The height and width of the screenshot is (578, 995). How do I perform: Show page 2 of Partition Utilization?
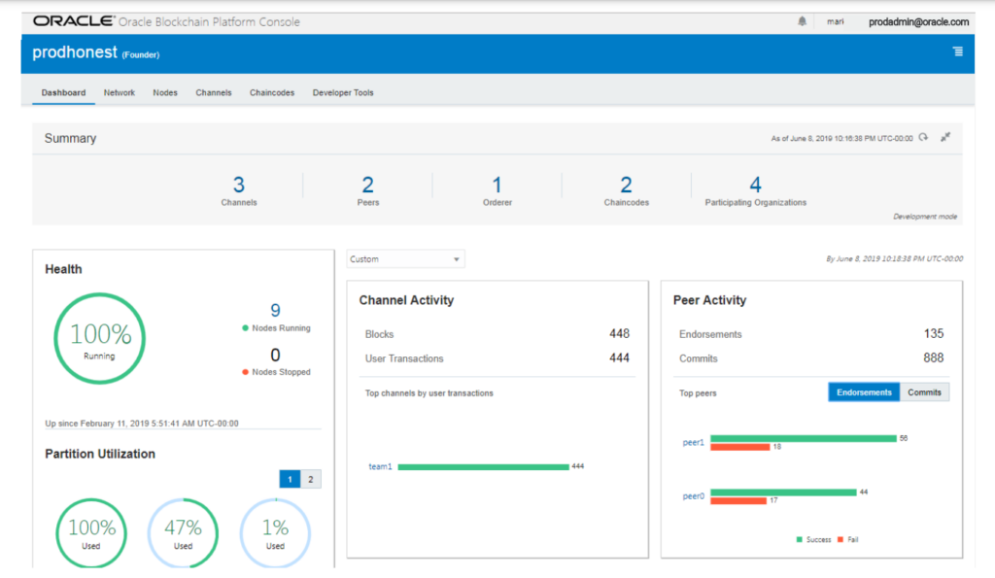[x=309, y=478]
